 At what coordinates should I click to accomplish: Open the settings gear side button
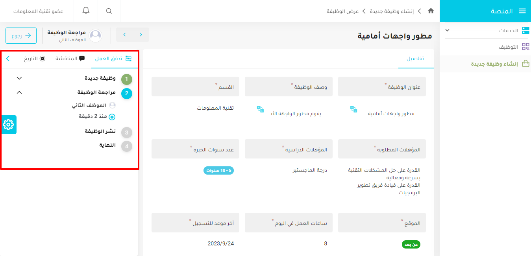8,125
